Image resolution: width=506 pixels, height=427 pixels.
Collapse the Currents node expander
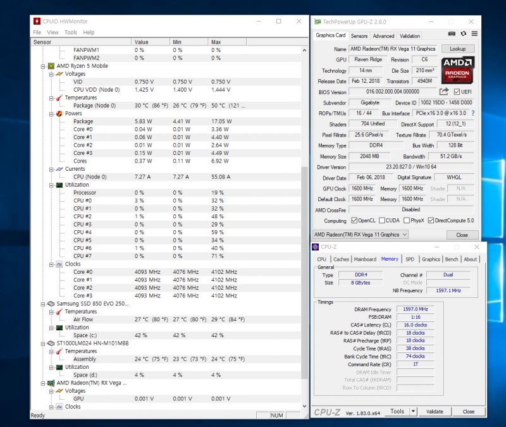coord(51,170)
